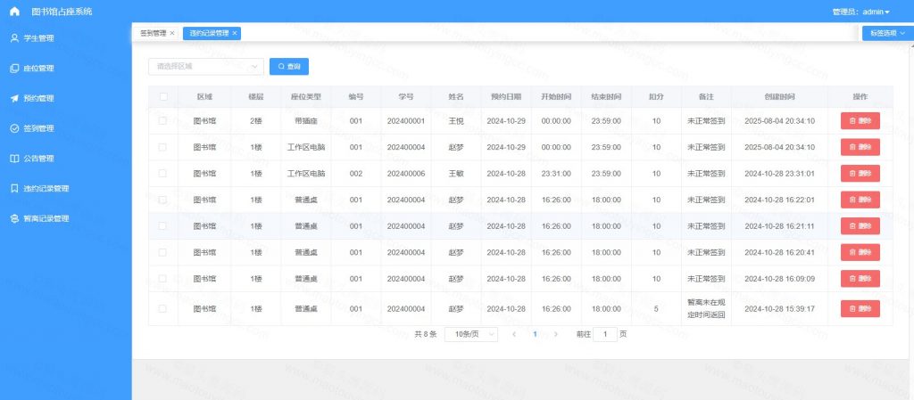The width and height of the screenshot is (914, 400).
Task: Open 暂离记录管理 in the sidebar
Action: [66, 218]
